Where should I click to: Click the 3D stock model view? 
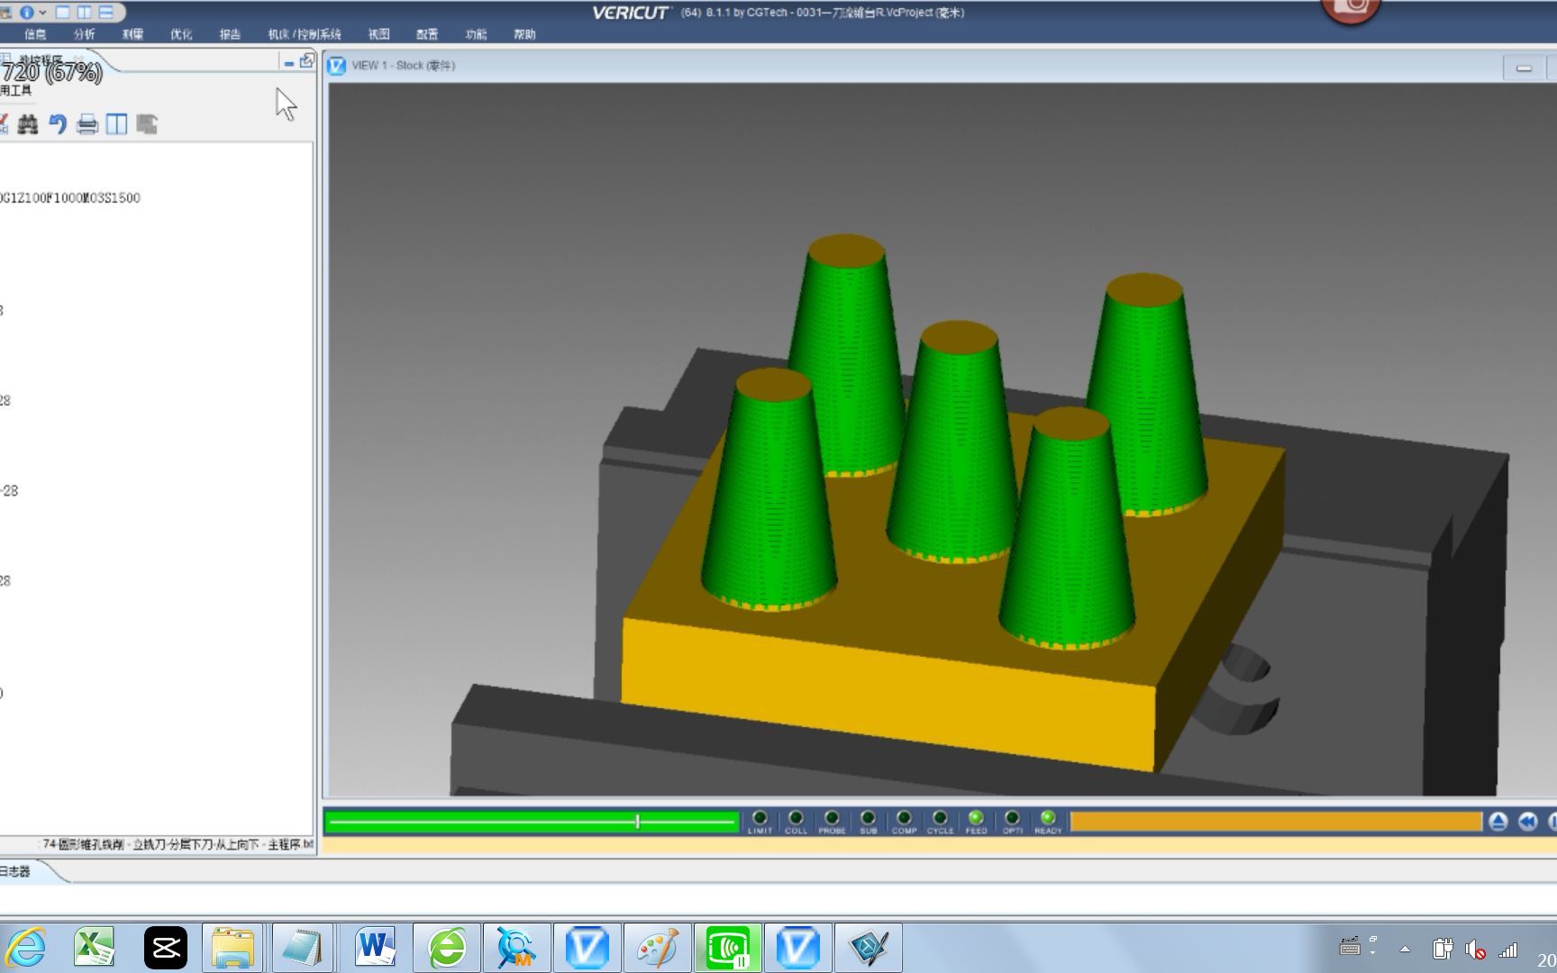(x=941, y=440)
